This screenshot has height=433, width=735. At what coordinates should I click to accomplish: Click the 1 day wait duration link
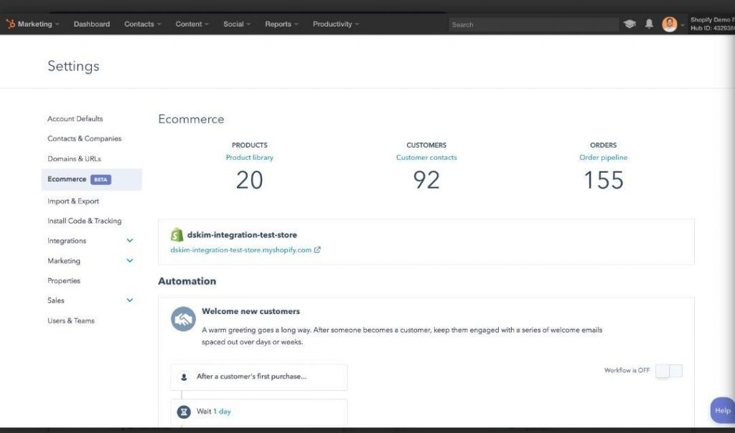pyautogui.click(x=223, y=412)
